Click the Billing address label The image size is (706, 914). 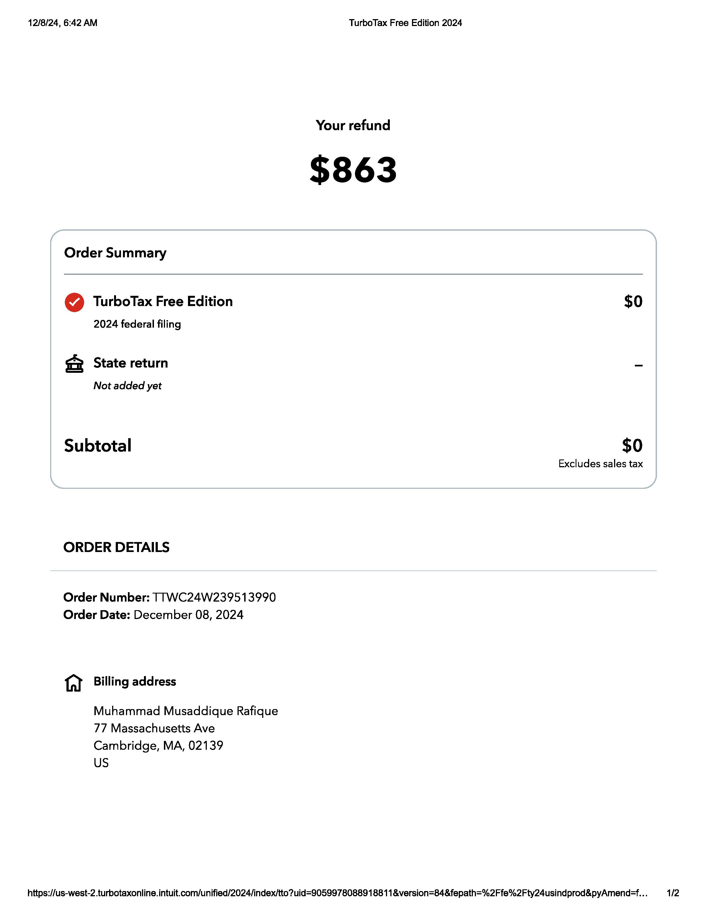pyautogui.click(x=135, y=681)
